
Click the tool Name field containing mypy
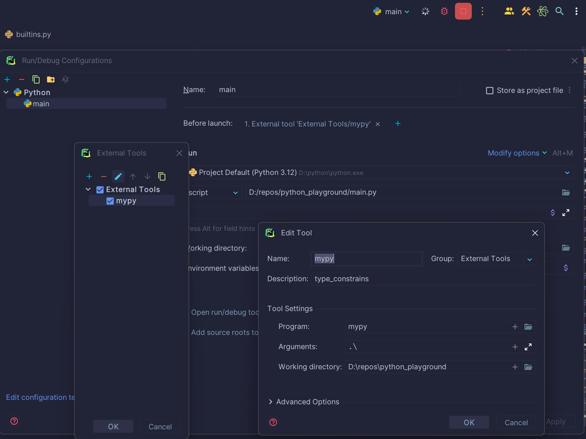[x=367, y=258]
